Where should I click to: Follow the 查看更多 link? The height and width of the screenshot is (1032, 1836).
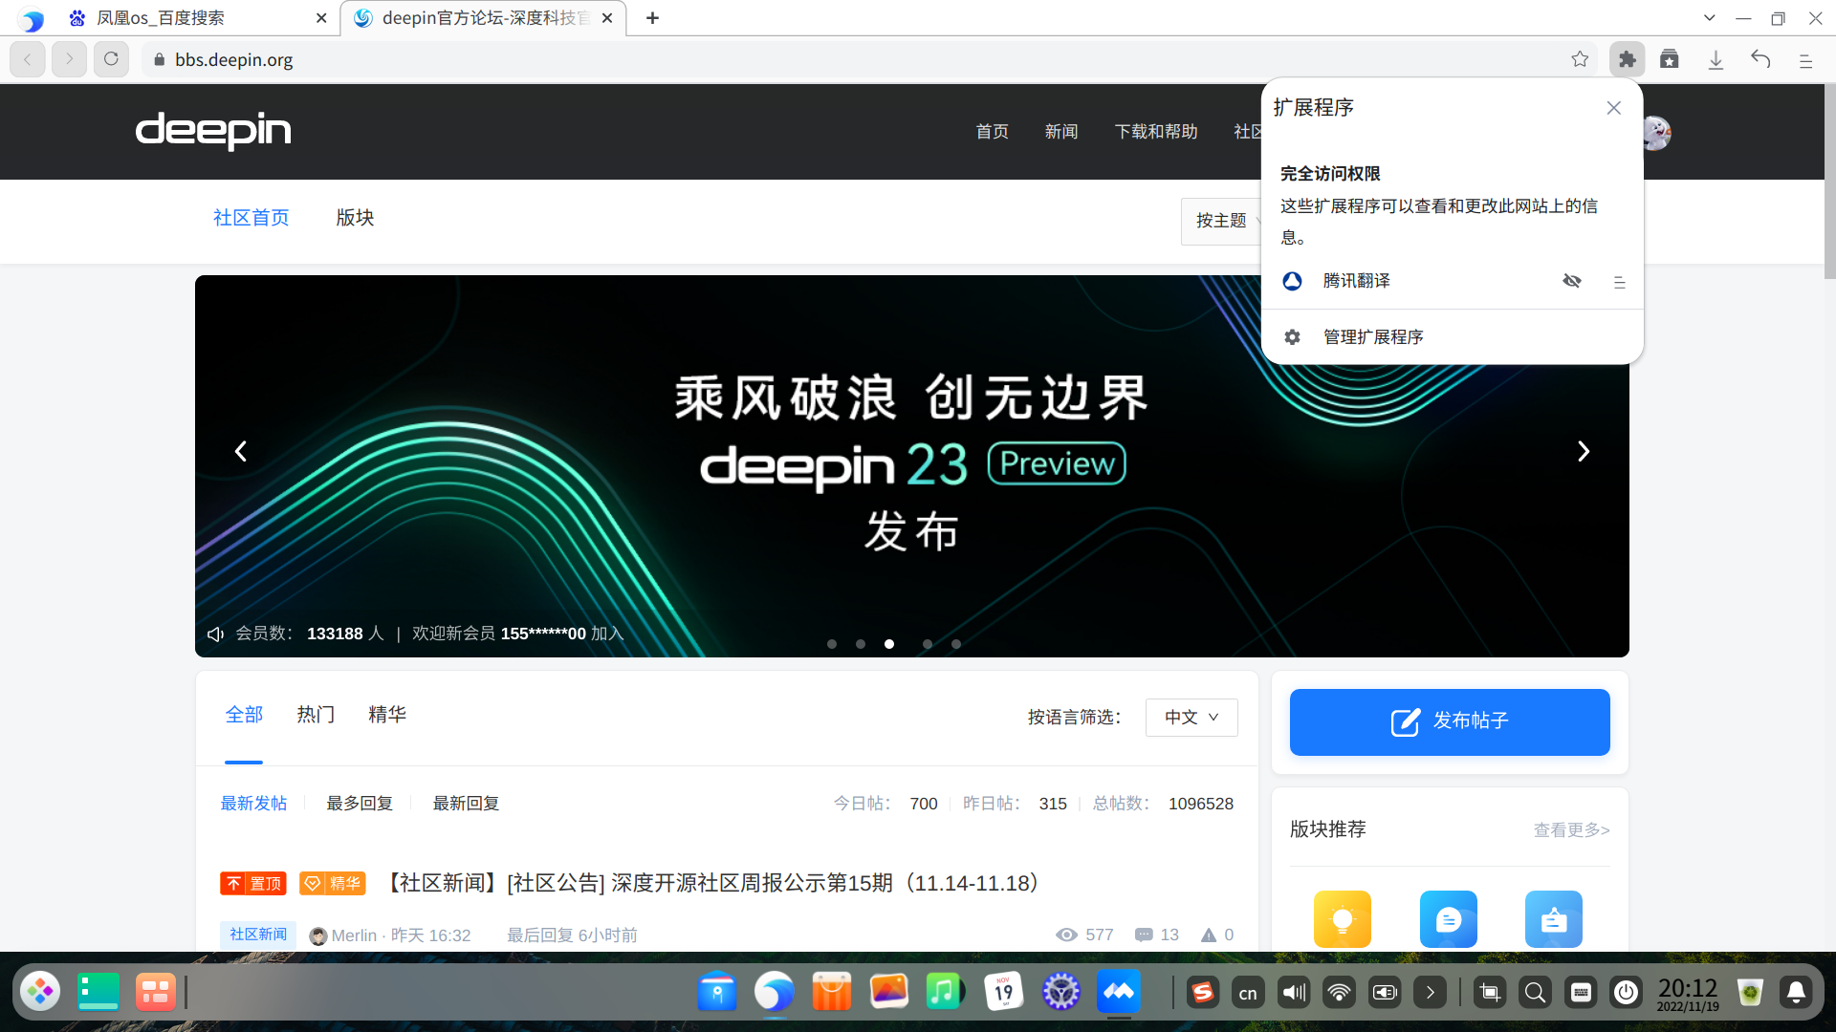click(1571, 829)
